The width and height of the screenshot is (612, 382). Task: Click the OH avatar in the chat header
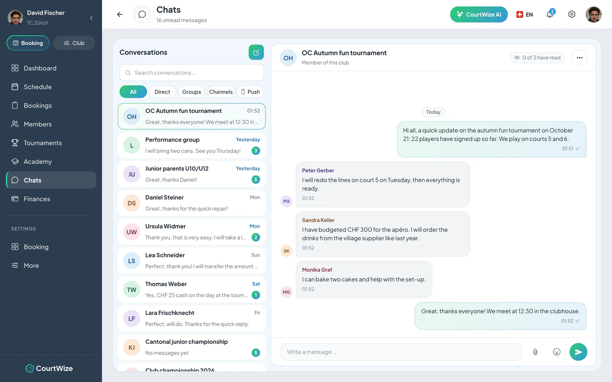click(288, 58)
